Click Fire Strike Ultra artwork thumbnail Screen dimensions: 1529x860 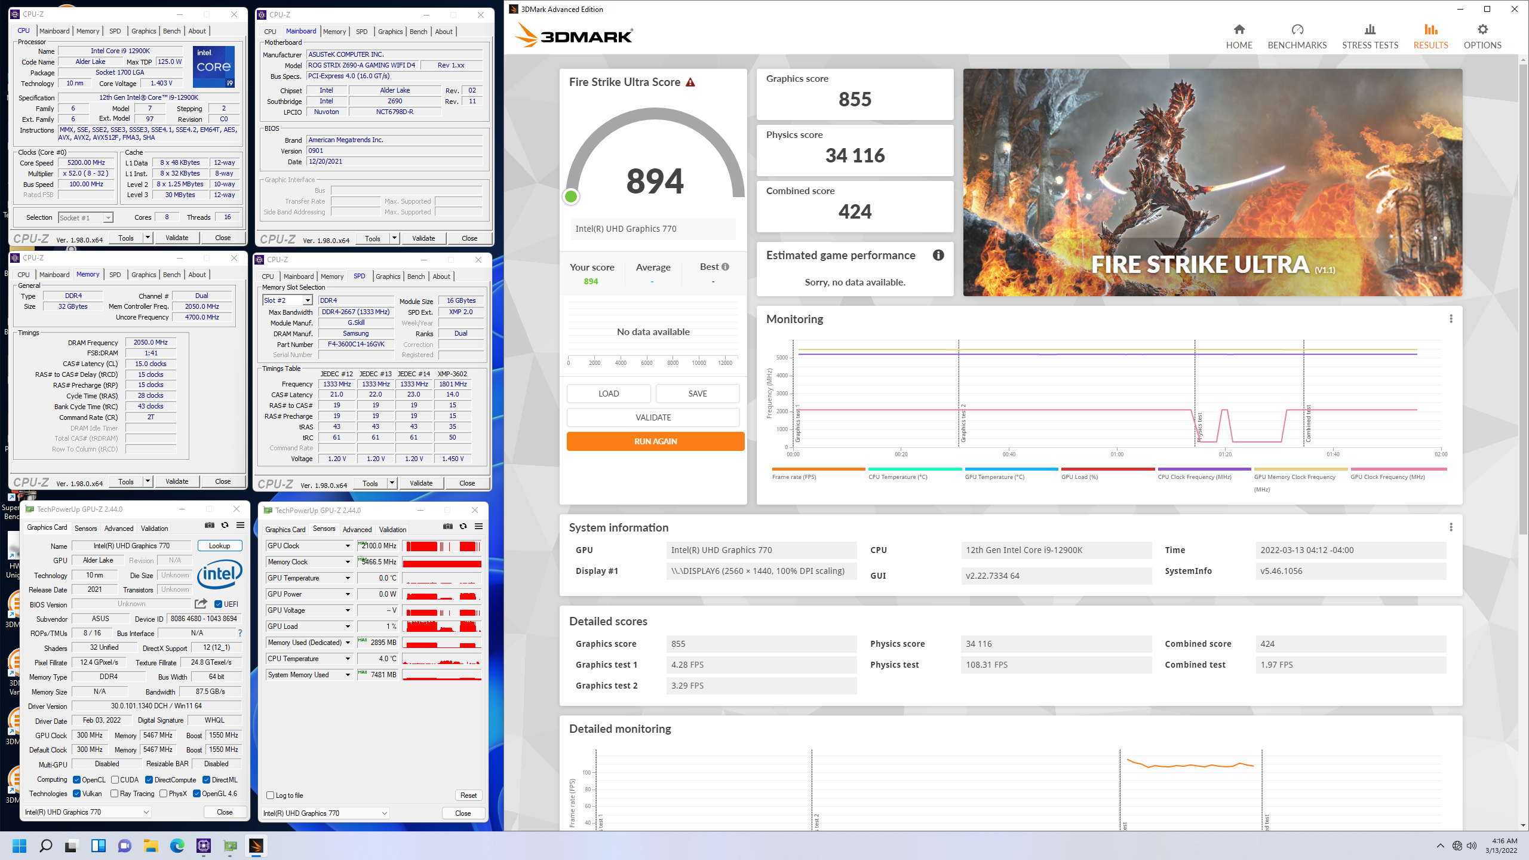(x=1212, y=183)
